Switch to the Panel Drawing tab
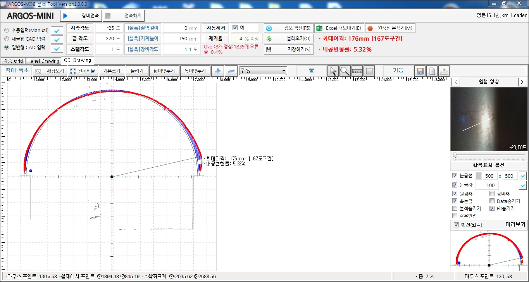The height and width of the screenshot is (282, 529). (43, 61)
